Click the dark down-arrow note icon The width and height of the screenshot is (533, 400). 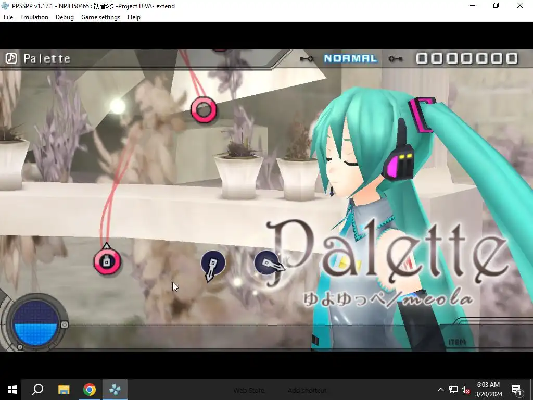(212, 265)
